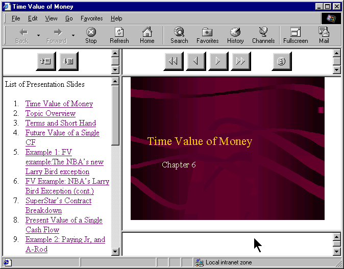344x269 pixels.
Task: Switch browser to Fullscreen mode
Action: point(296,35)
